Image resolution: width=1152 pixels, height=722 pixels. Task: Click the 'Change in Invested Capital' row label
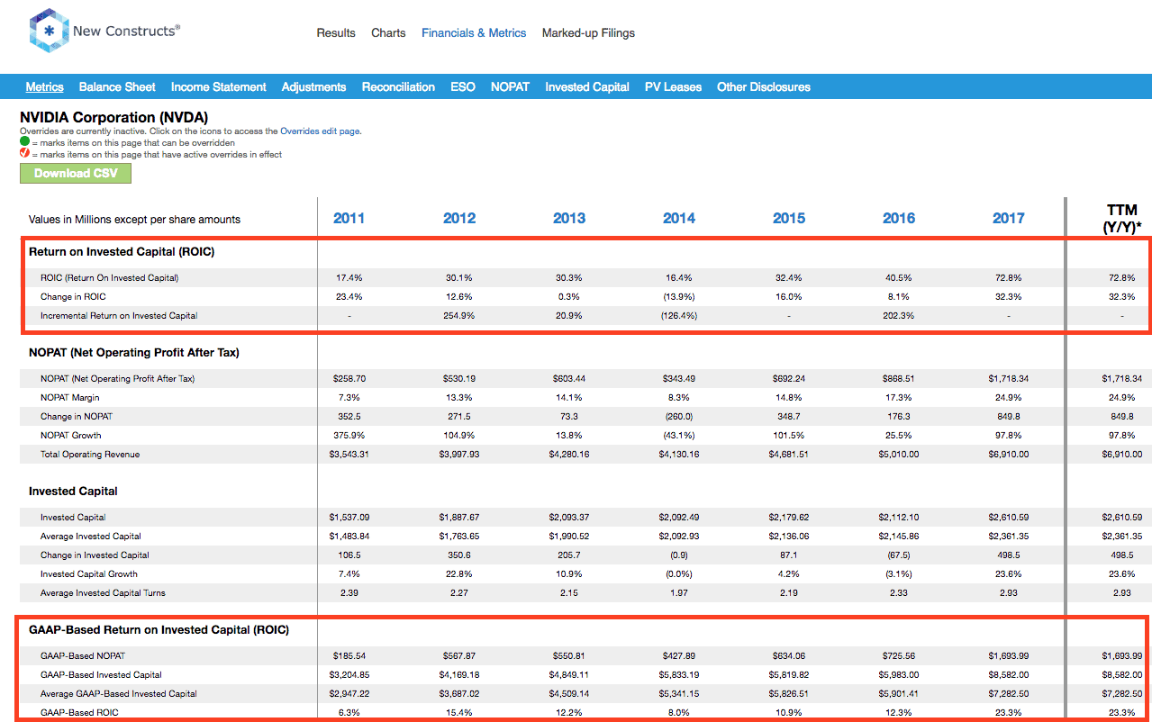click(95, 555)
